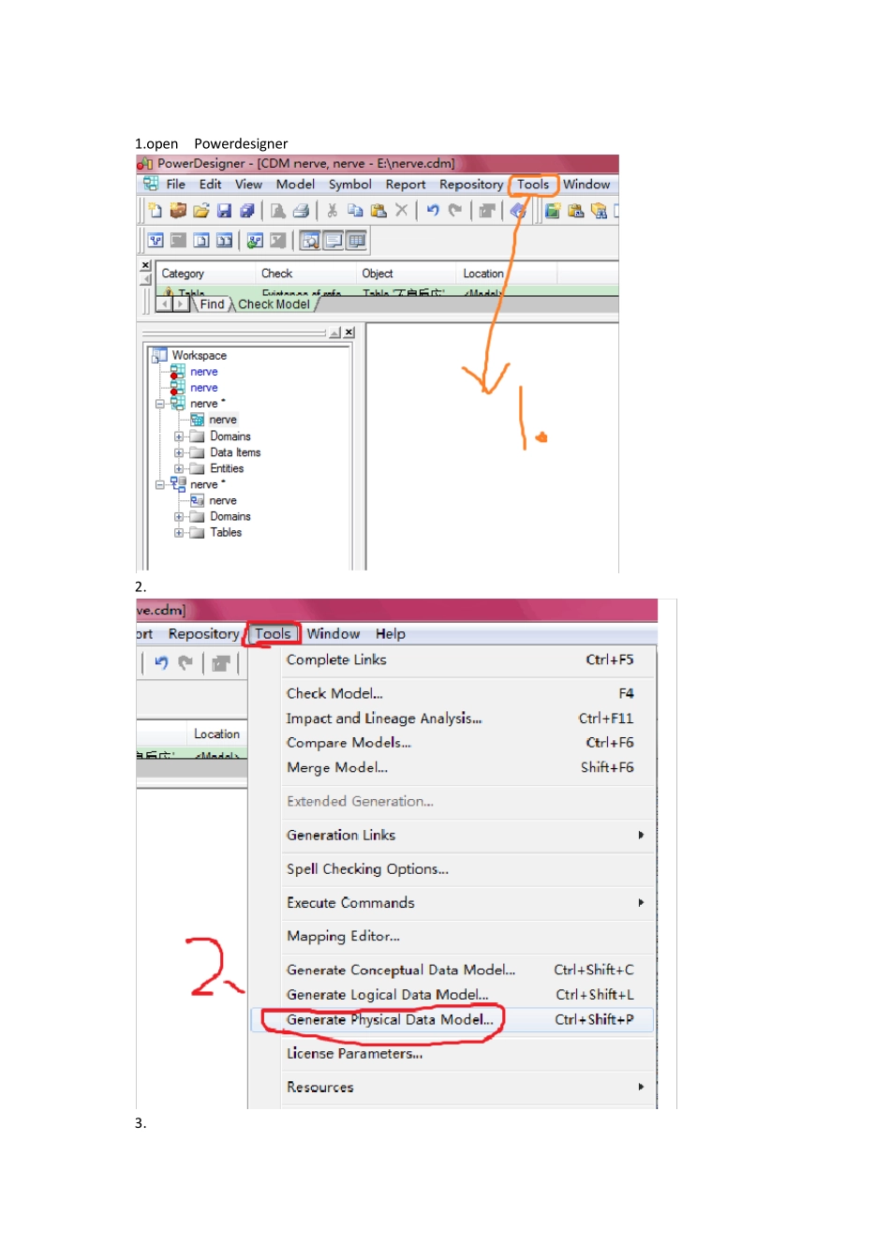Click the Category column header
Viewport: 890px width, 1259px height.
(x=205, y=274)
